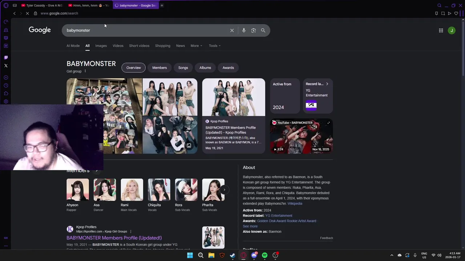The height and width of the screenshot is (261, 465).
Task: Open the knowledge panel three-dot options
Action: tap(85, 71)
